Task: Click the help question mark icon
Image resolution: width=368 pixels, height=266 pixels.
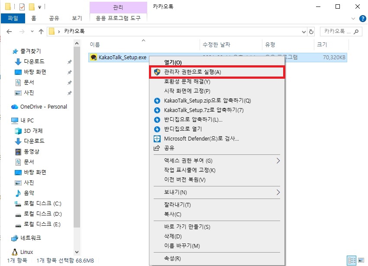Action: click(363, 18)
